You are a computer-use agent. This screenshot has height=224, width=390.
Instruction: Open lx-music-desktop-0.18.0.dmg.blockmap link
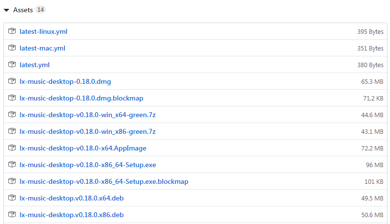[x=82, y=99]
